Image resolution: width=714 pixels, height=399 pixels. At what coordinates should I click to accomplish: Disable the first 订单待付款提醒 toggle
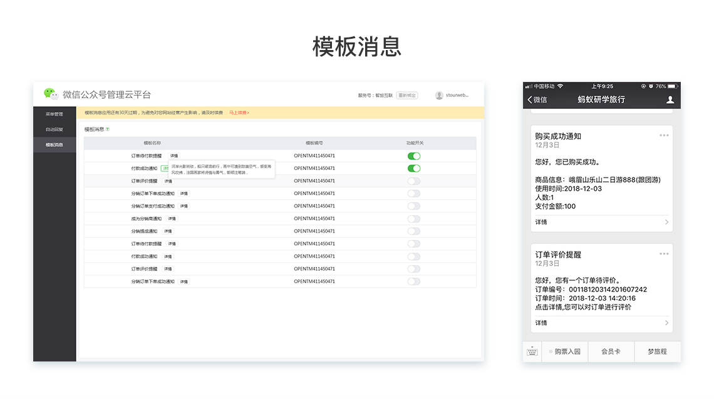point(414,156)
